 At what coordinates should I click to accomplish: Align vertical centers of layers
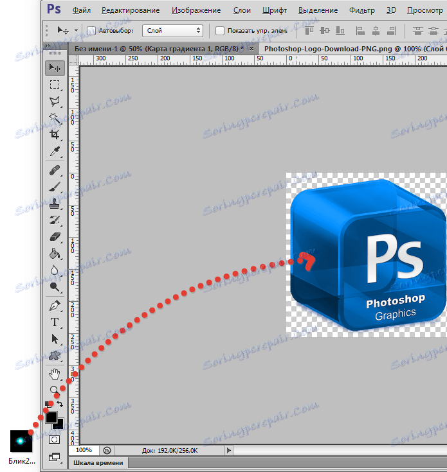pyautogui.click(x=325, y=31)
